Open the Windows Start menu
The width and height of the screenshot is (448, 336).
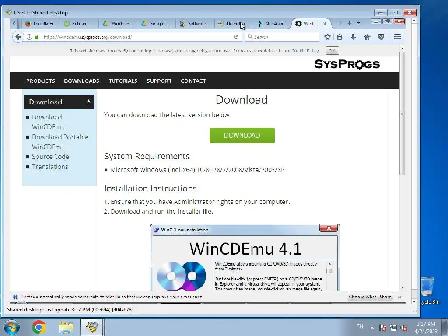(11, 327)
